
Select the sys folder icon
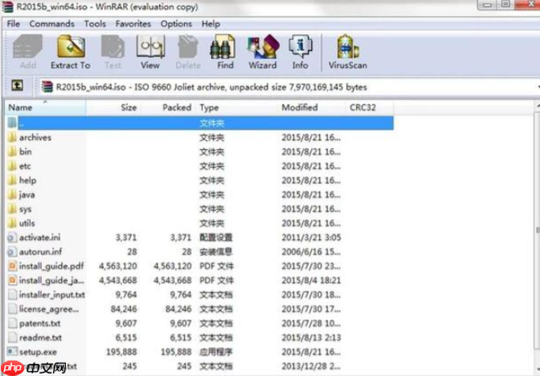[12, 209]
